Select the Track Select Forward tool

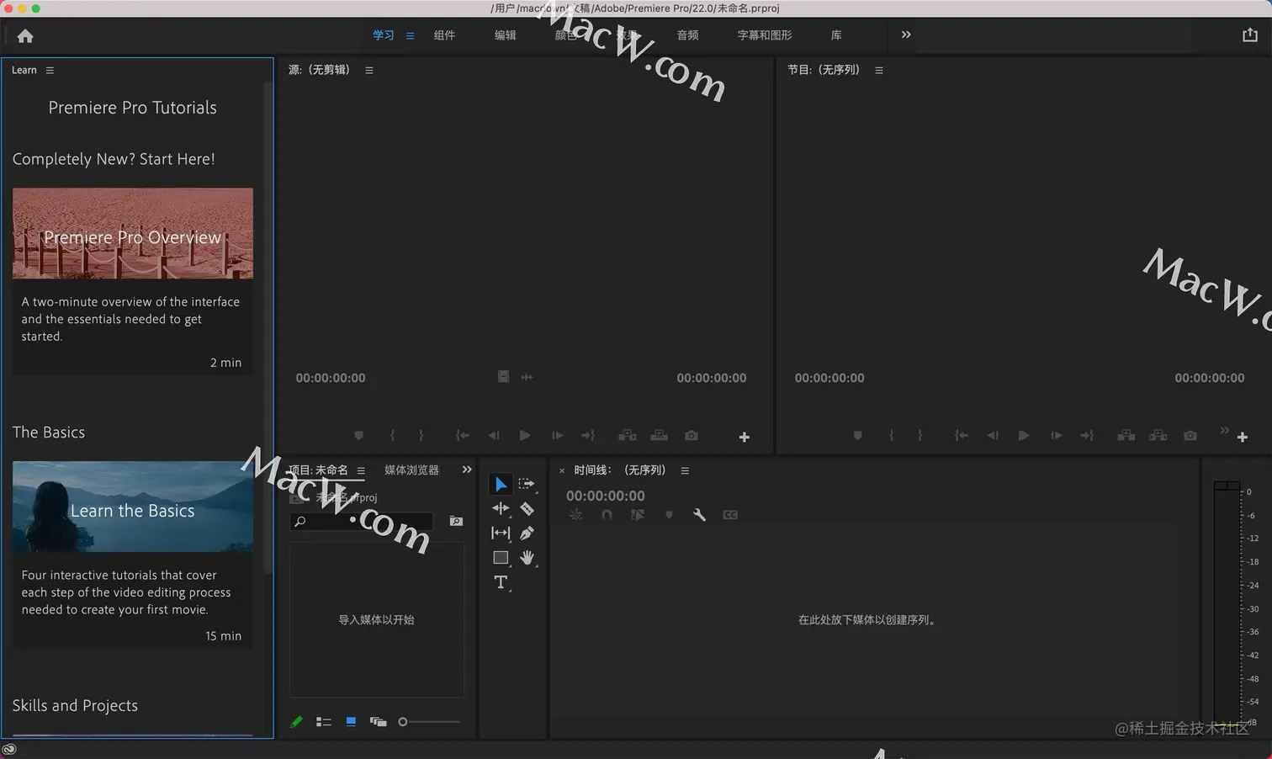coord(527,484)
